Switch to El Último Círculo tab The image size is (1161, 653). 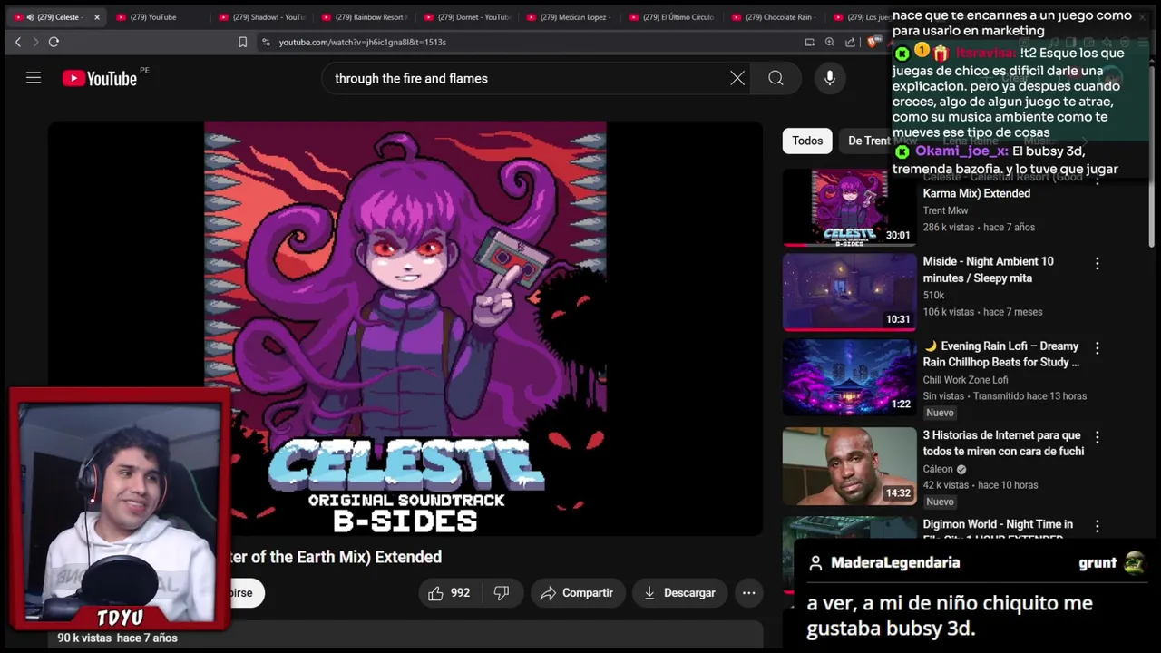[673, 17]
